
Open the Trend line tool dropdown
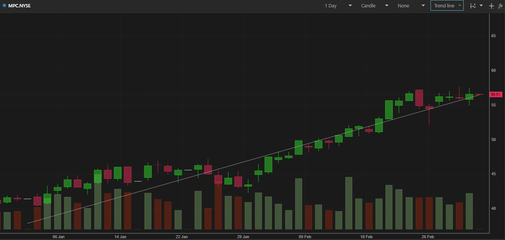(x=447, y=6)
